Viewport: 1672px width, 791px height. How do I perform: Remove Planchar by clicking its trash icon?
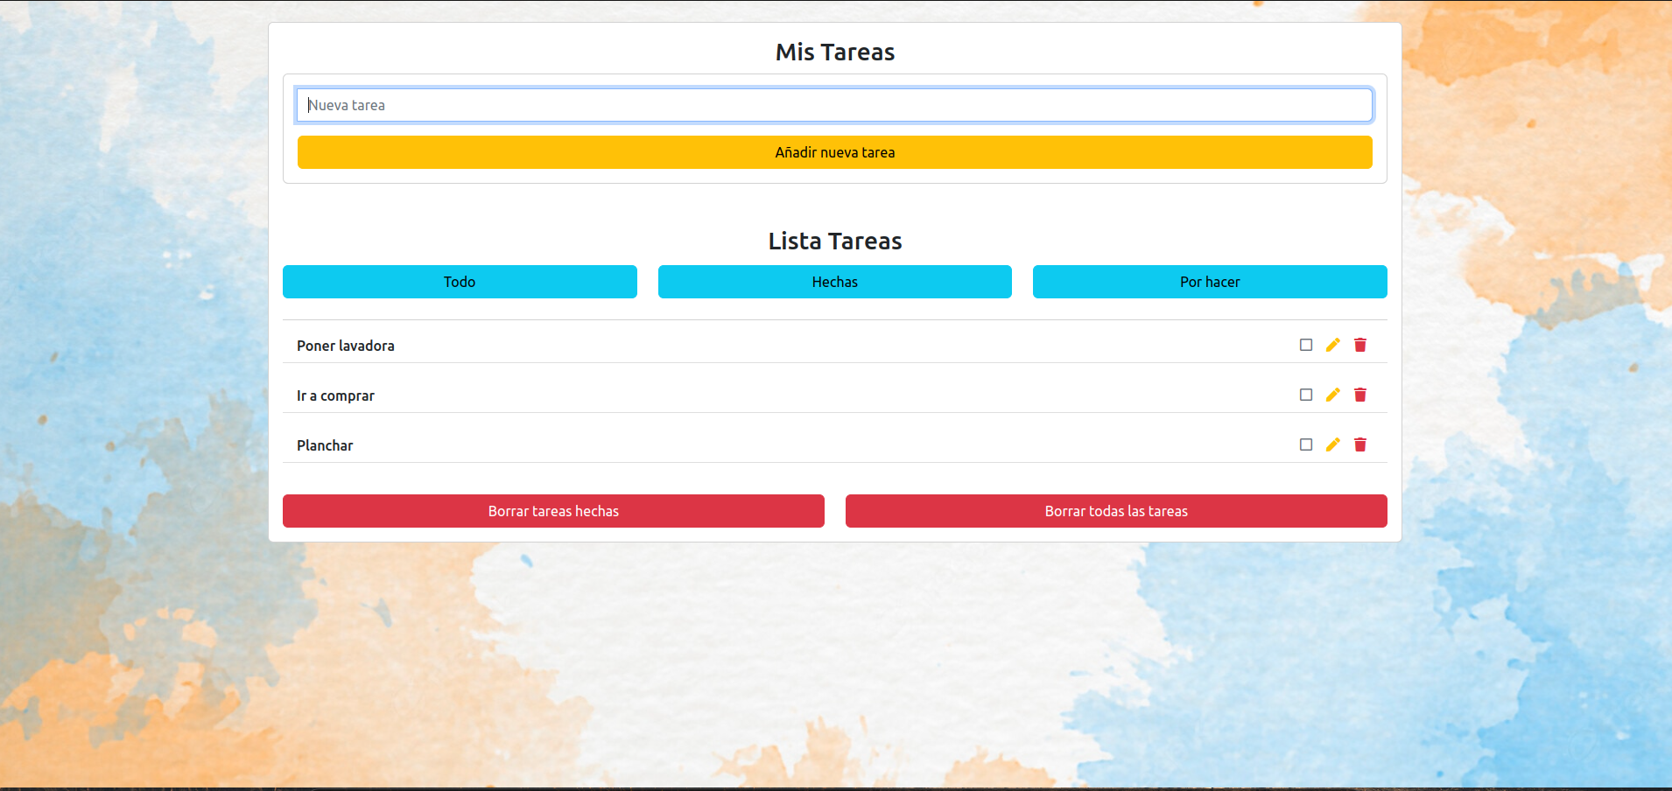pos(1359,444)
